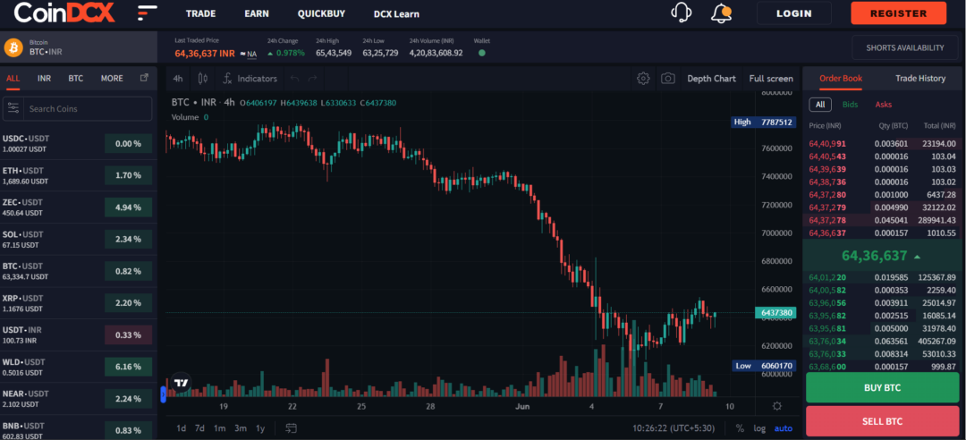Switch chart to Full screen
Screen dimensions: 966x440
(771, 79)
